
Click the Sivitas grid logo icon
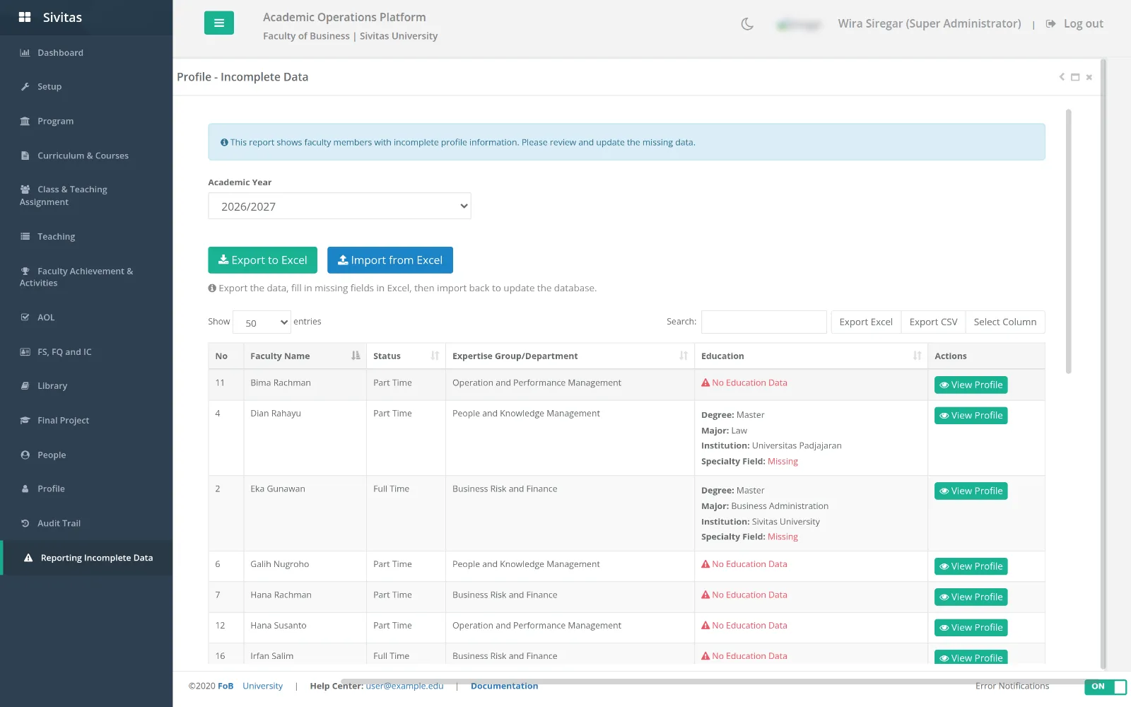(x=25, y=17)
